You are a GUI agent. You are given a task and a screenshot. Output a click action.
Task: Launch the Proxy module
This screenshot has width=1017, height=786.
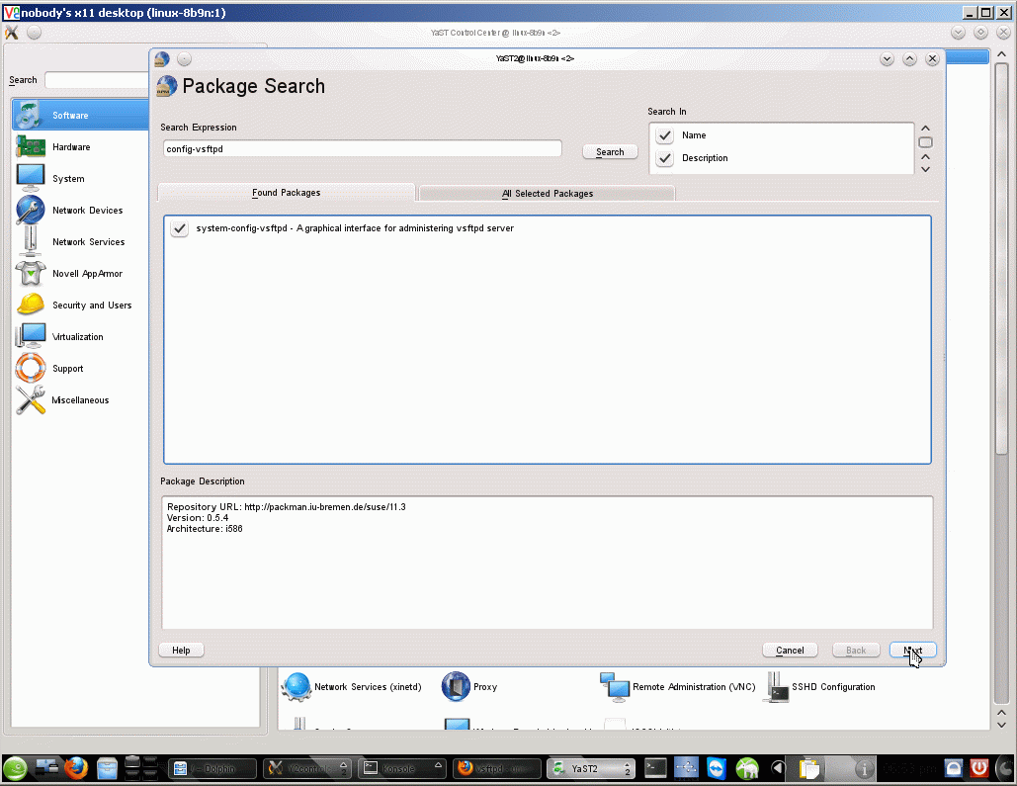tap(469, 687)
